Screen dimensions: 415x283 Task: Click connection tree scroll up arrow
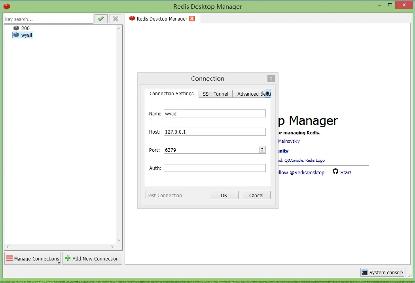pyautogui.click(x=119, y=28)
